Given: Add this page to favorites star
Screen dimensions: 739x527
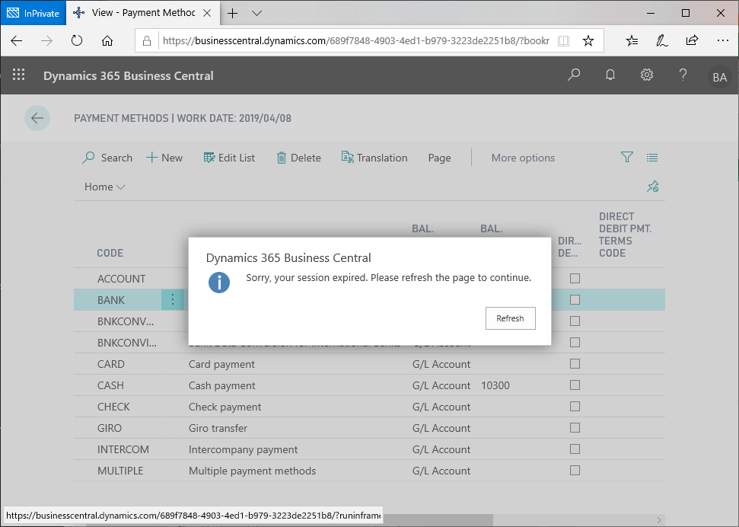Looking at the screenshot, I should click(588, 41).
